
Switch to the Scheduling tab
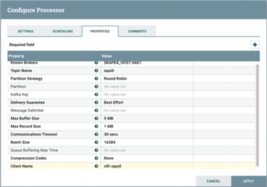coord(63,31)
